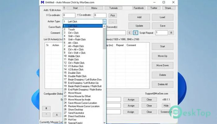Select Send Keystroke option
This screenshot has width=217, height=124.
[x=83, y=113]
